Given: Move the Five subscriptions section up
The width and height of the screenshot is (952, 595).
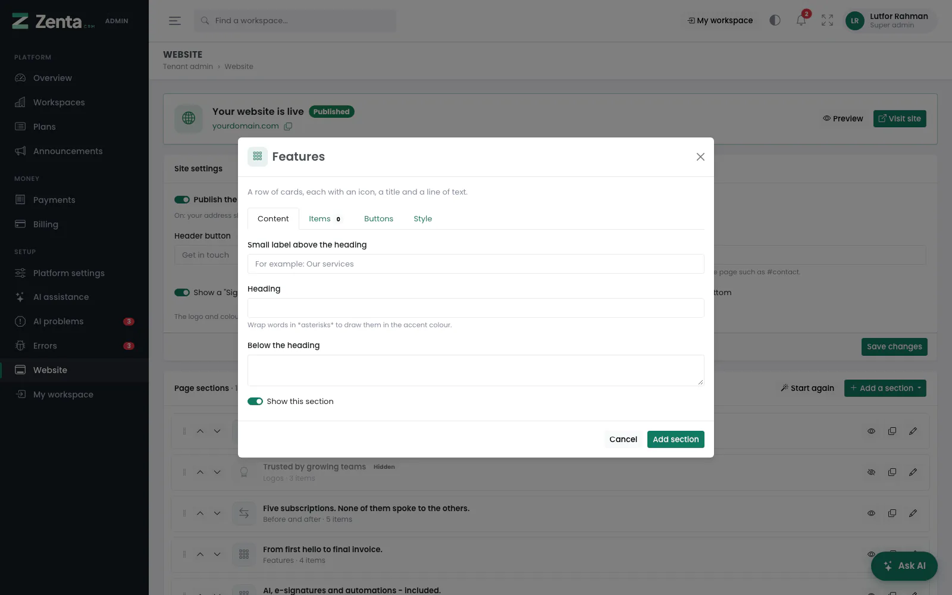Looking at the screenshot, I should click(x=201, y=513).
